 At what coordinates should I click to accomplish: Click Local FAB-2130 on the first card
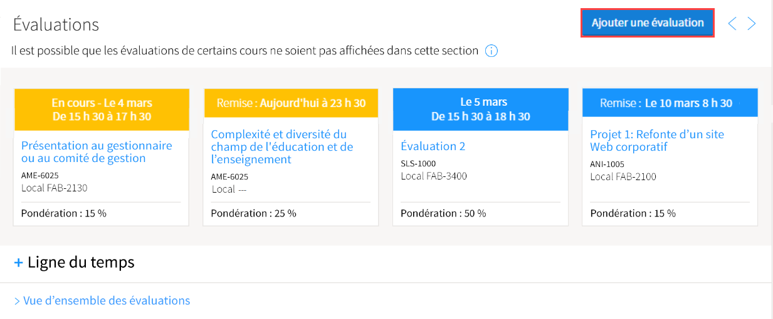[55, 188]
